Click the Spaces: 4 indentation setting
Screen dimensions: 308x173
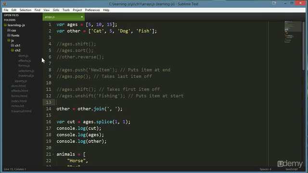(x=265, y=169)
